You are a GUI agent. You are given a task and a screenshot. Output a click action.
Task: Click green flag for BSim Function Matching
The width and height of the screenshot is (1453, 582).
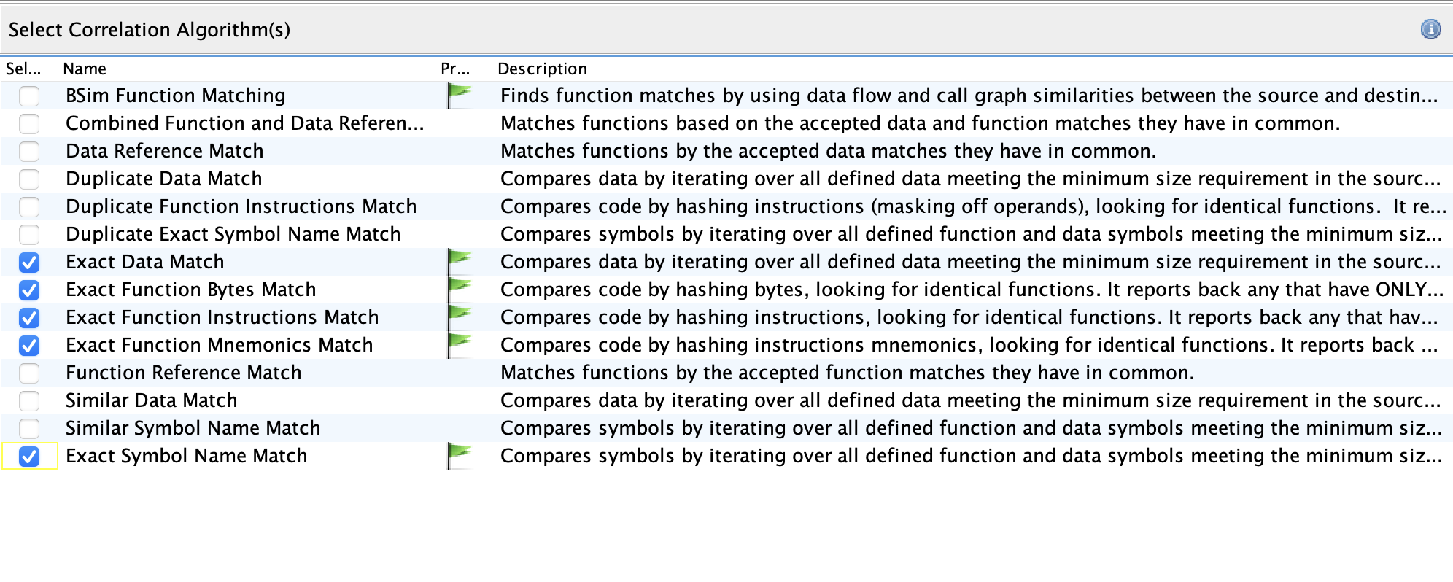coord(459,95)
